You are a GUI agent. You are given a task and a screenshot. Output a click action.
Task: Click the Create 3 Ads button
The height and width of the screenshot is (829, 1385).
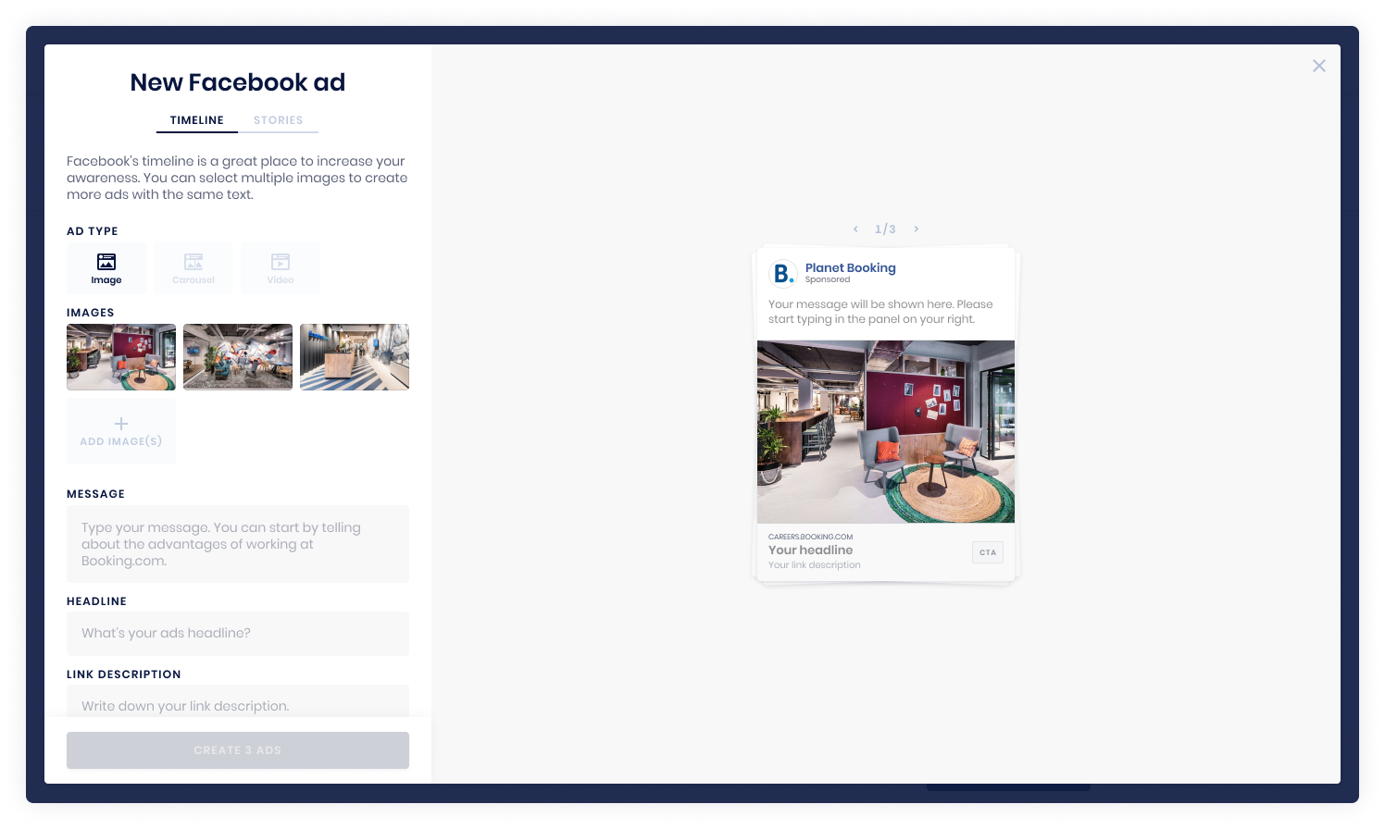(238, 750)
